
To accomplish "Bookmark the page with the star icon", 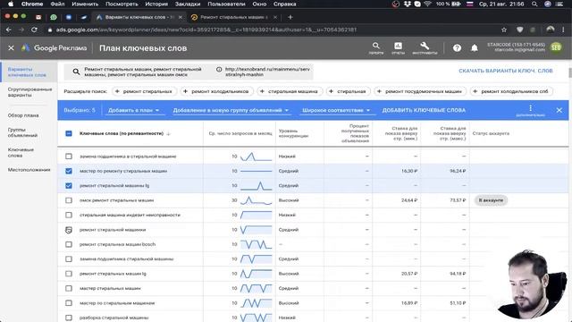I will pyautogui.click(x=504, y=30).
